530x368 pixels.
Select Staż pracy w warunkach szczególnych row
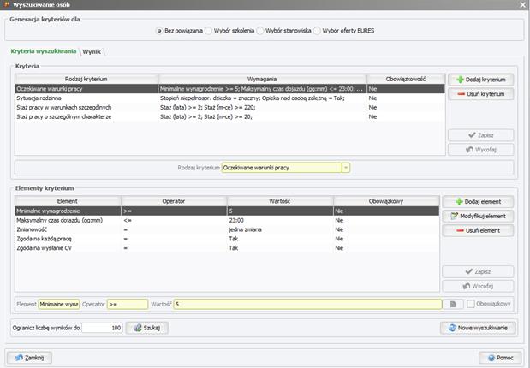(229, 108)
